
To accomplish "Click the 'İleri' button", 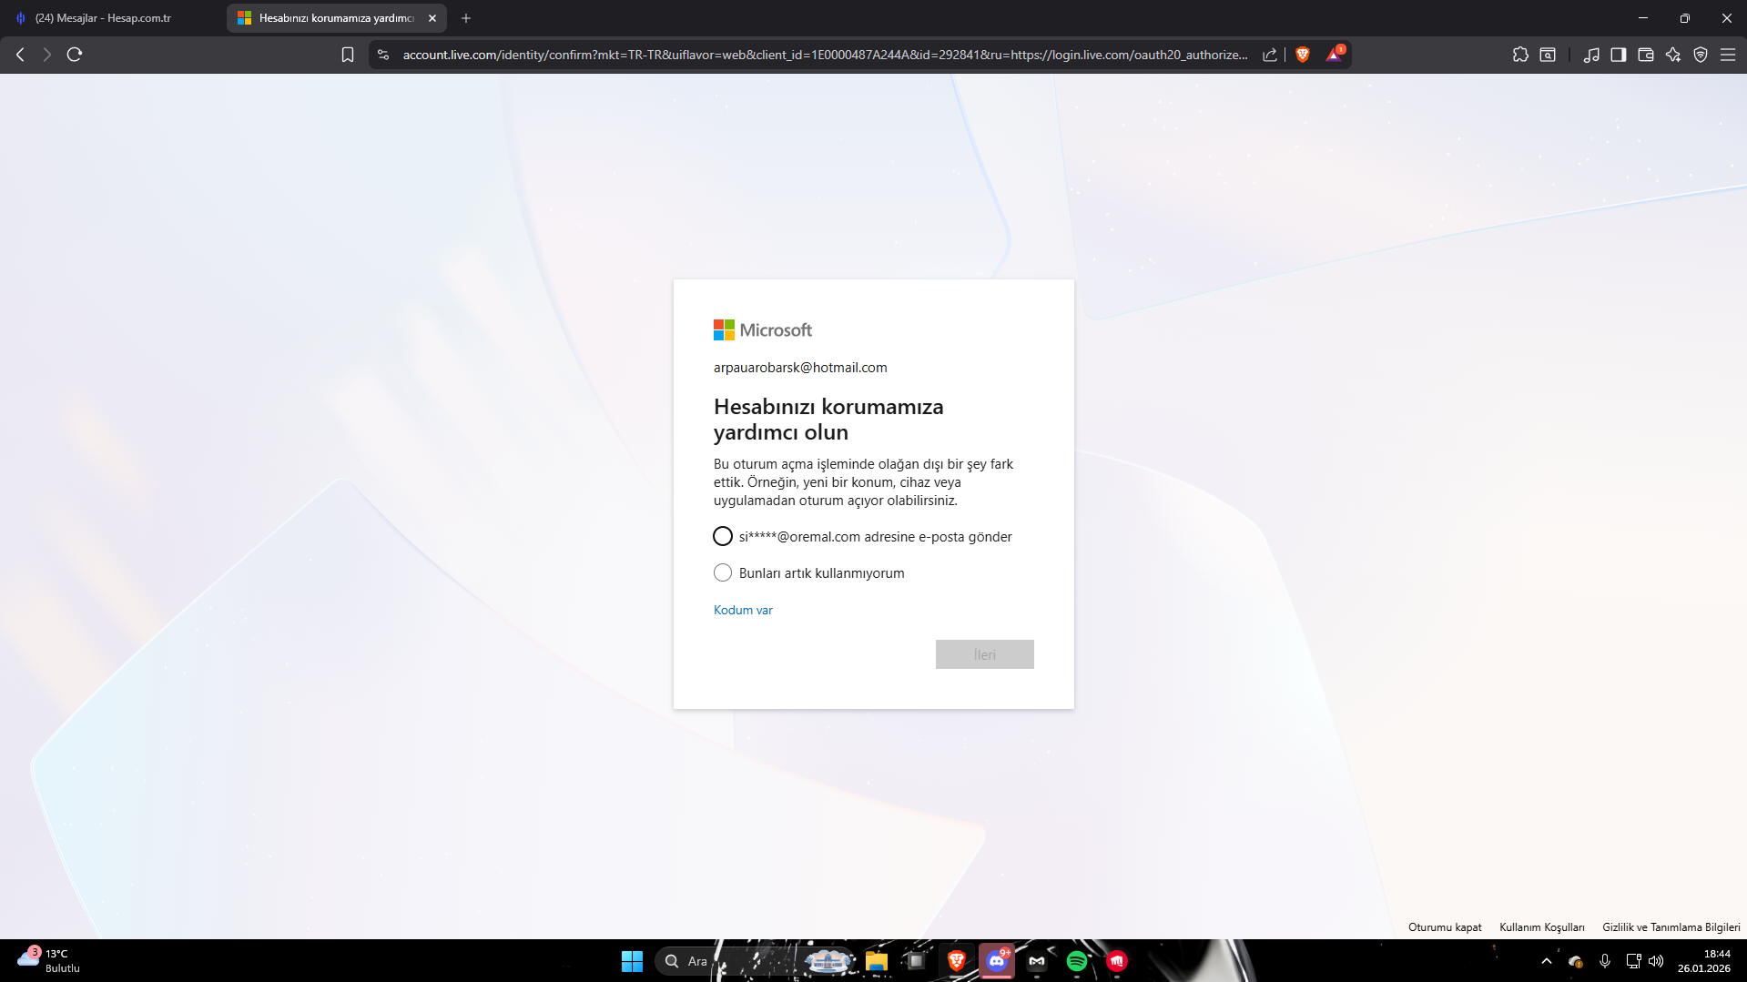I will 984,654.
